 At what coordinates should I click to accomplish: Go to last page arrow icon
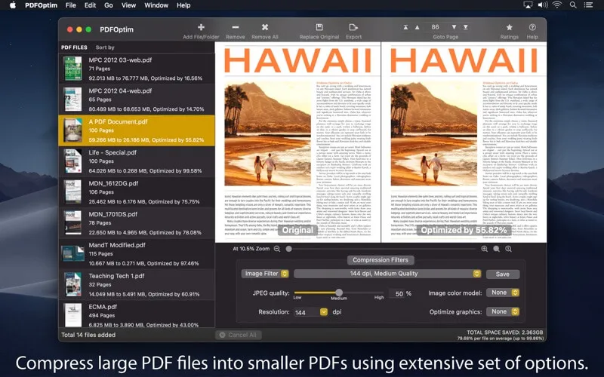coord(466,27)
